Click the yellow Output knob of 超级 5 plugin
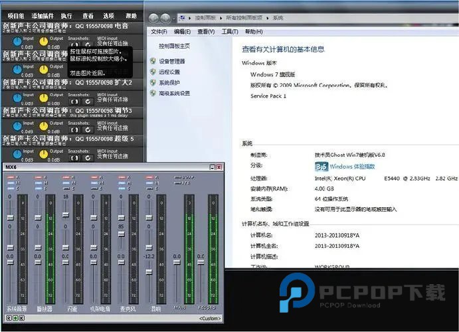Viewport: 459px width, 332px height. click(44, 155)
